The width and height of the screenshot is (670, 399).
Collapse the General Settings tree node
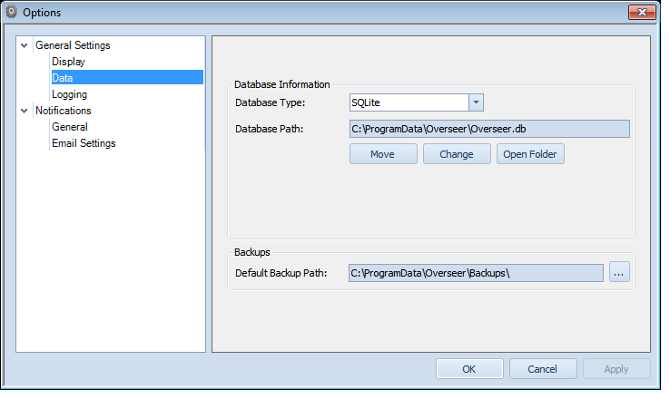(25, 45)
